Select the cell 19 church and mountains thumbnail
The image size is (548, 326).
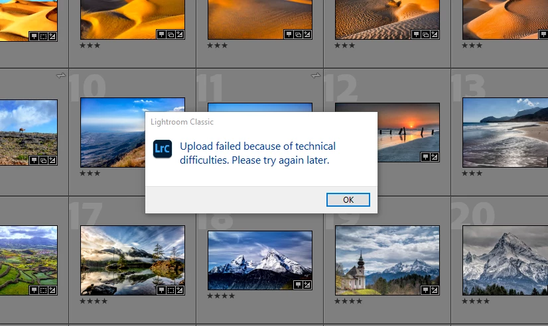[x=387, y=260]
